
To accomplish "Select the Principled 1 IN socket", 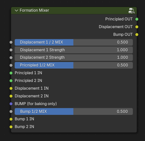I will [11, 73].
